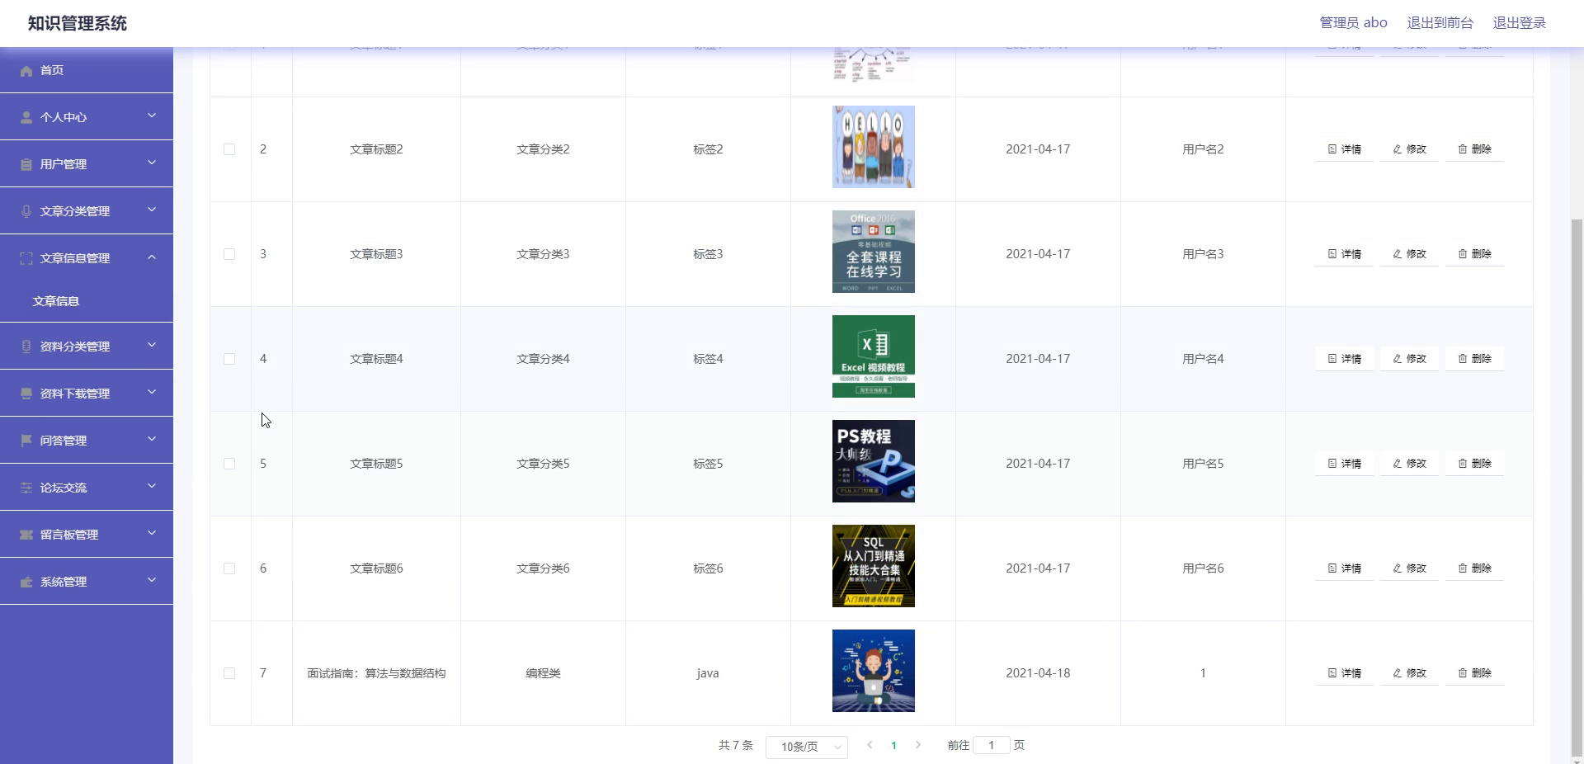Open the 10条/页 page size dropdown
1584x764 pixels.
click(x=807, y=747)
